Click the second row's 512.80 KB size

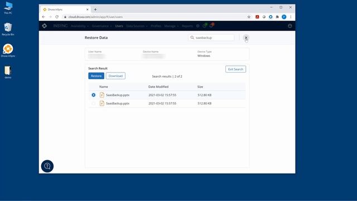coord(205,103)
